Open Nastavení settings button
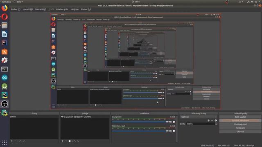 coord(240,128)
